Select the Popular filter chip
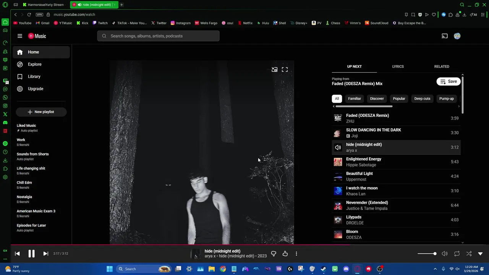Screen dimensions: 489x275 click(x=399, y=99)
